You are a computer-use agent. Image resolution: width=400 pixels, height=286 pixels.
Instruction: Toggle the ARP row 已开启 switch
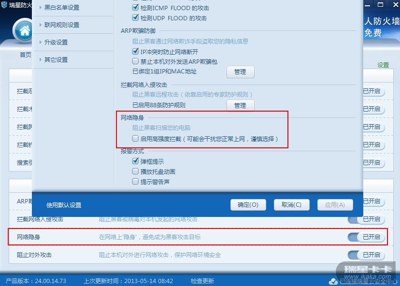tap(374, 201)
